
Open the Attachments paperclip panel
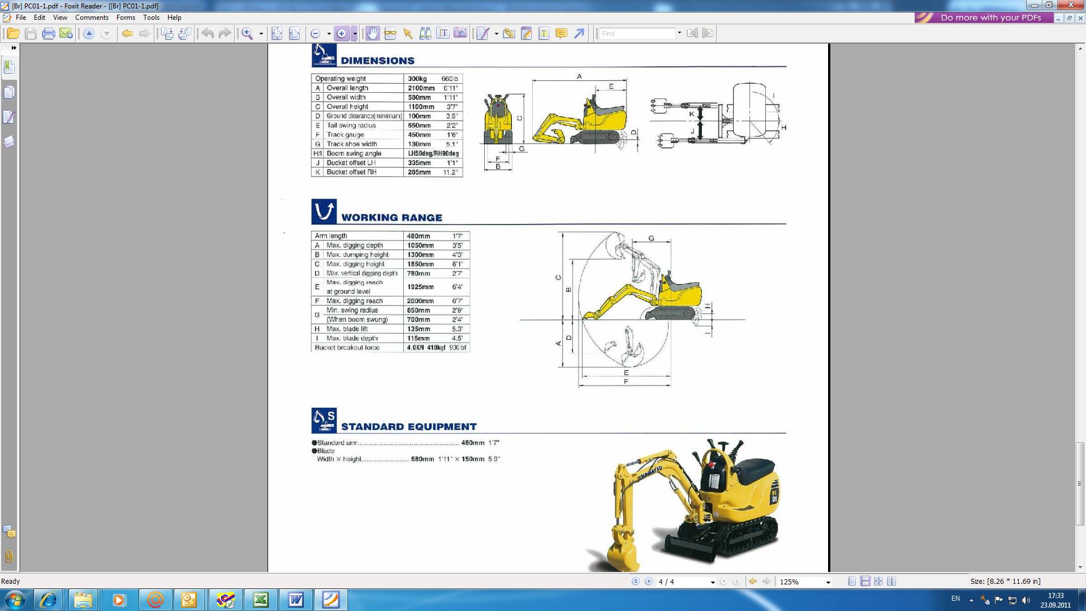point(9,557)
